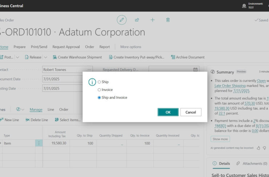
Task: Give thumbs down to AI summary
Action: (264, 148)
